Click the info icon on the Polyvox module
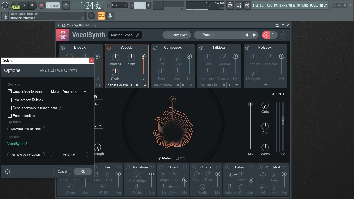 pyautogui.click(x=247, y=47)
